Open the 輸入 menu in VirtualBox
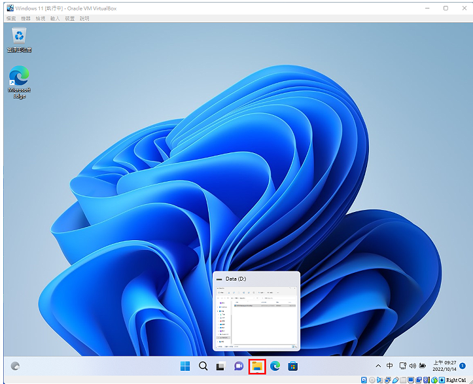The image size is (473, 384). point(55,18)
